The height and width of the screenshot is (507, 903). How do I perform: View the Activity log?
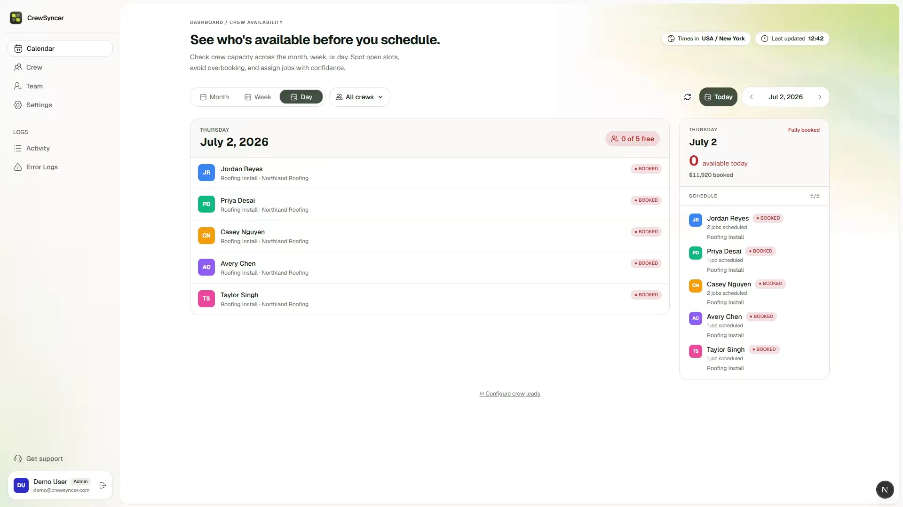tap(60, 148)
